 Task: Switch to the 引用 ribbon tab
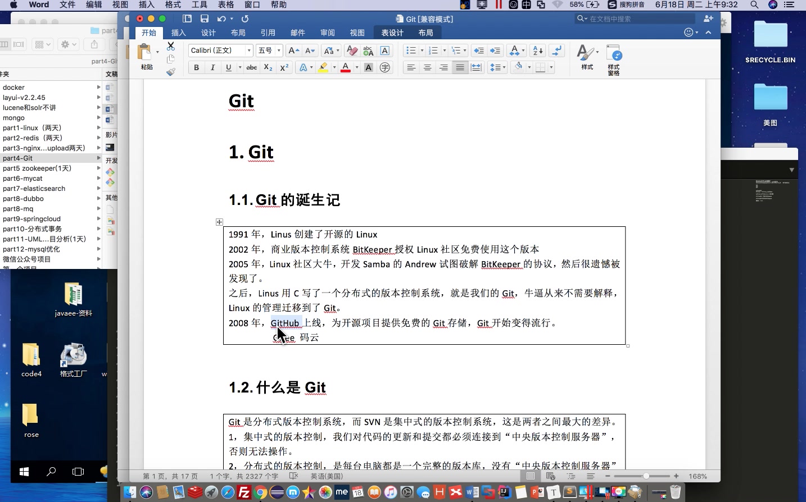tap(268, 33)
